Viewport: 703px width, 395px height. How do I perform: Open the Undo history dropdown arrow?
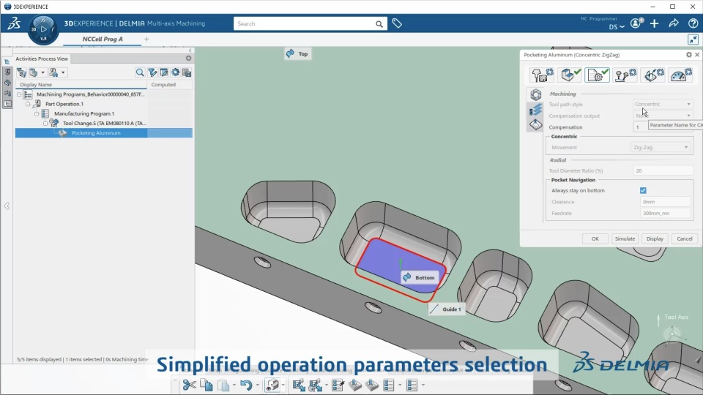pyautogui.click(x=257, y=385)
